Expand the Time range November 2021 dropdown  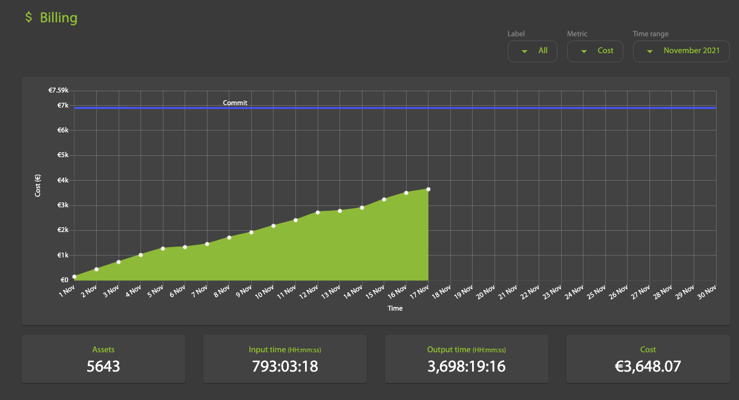[681, 51]
